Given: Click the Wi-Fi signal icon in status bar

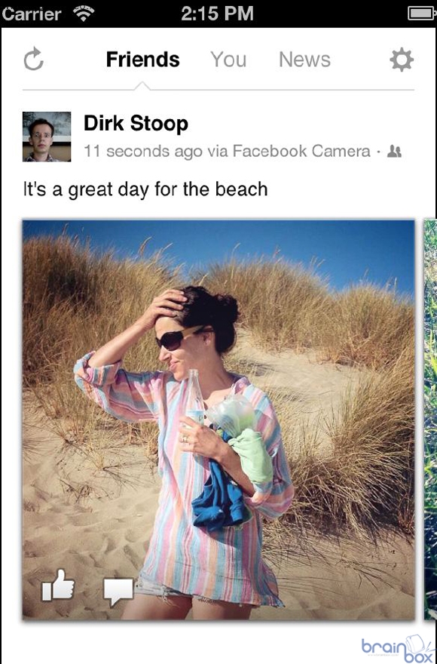Looking at the screenshot, I should [84, 14].
